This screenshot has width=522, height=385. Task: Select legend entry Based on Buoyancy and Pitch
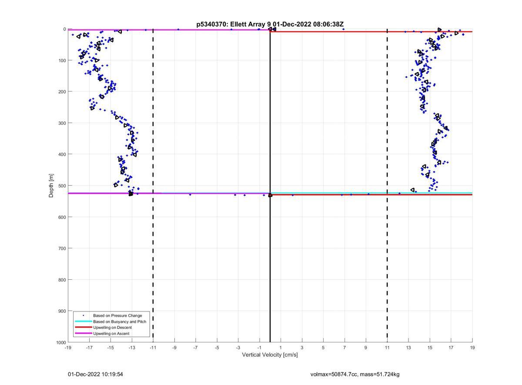point(120,321)
